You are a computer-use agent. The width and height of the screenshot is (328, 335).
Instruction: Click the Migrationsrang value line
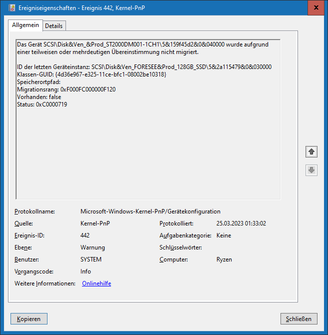(66, 89)
